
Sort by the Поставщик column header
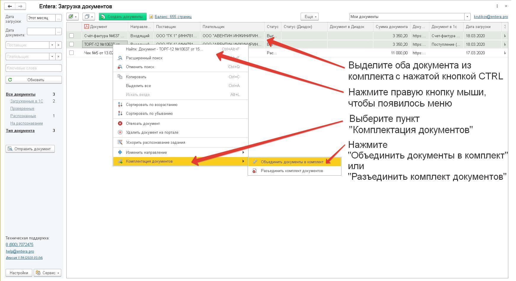(177, 27)
